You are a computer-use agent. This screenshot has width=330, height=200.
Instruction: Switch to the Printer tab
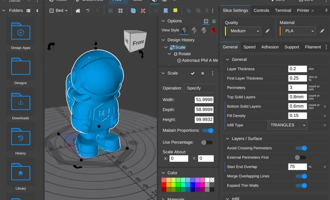(x=303, y=10)
